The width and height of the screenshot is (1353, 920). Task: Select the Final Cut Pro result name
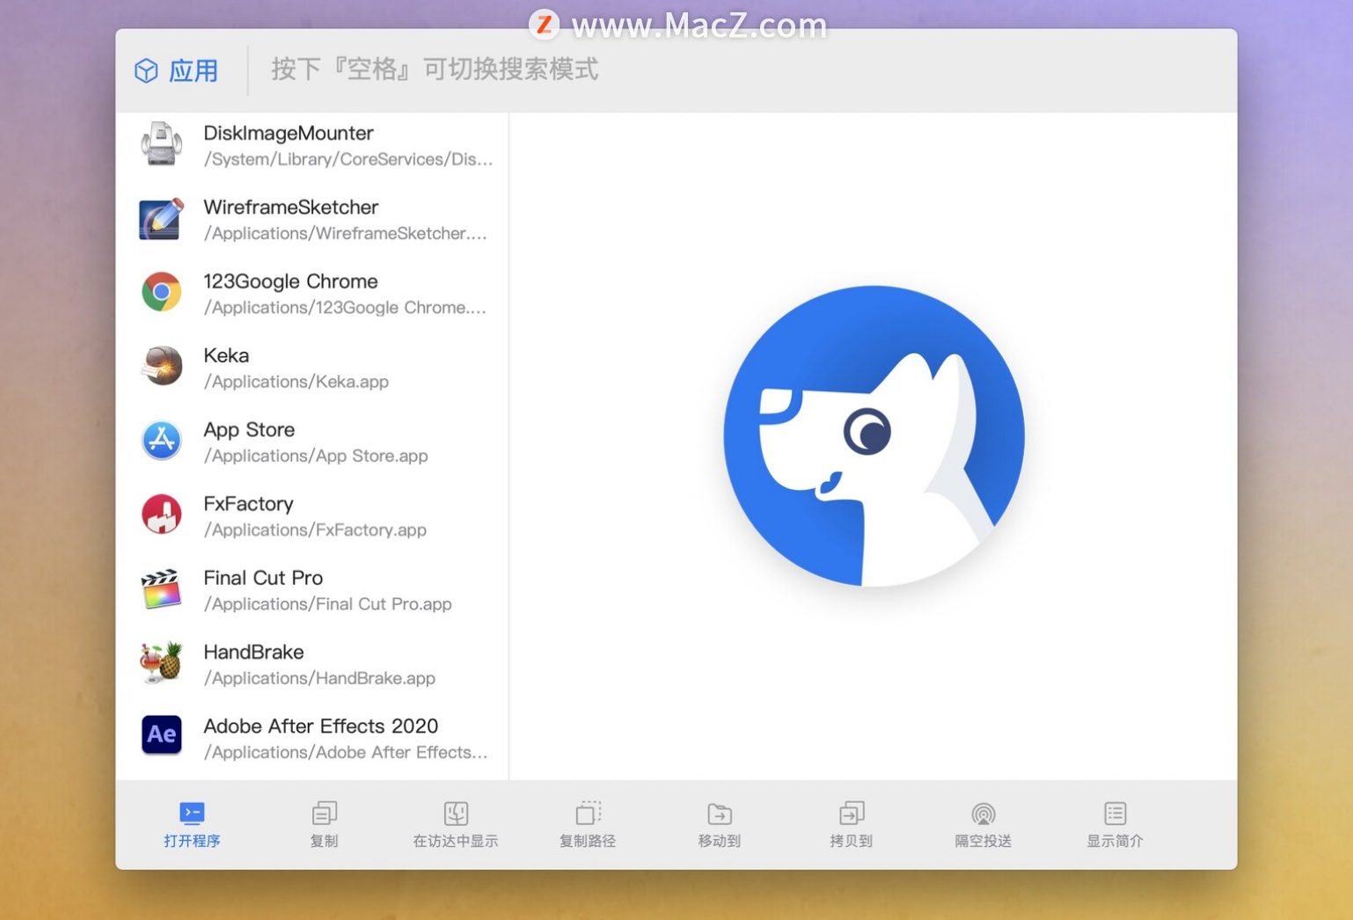(263, 578)
